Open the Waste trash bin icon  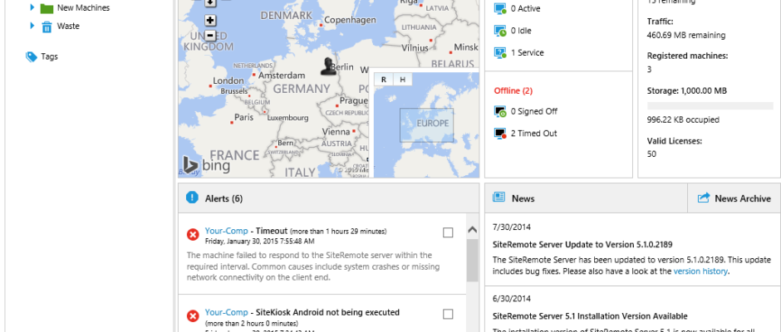point(47,27)
